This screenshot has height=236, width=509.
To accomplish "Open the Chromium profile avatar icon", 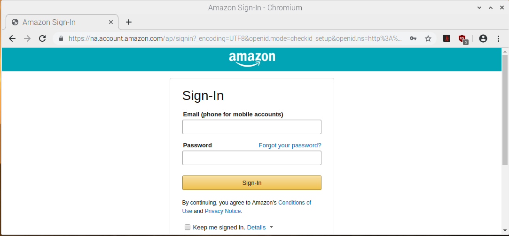I will click(x=483, y=38).
